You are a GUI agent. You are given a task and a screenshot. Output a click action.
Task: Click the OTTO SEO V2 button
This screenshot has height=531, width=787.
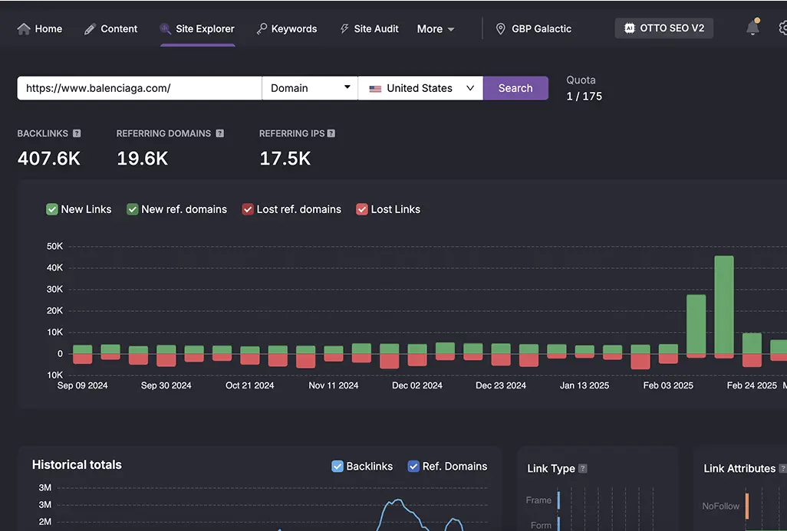(x=664, y=28)
